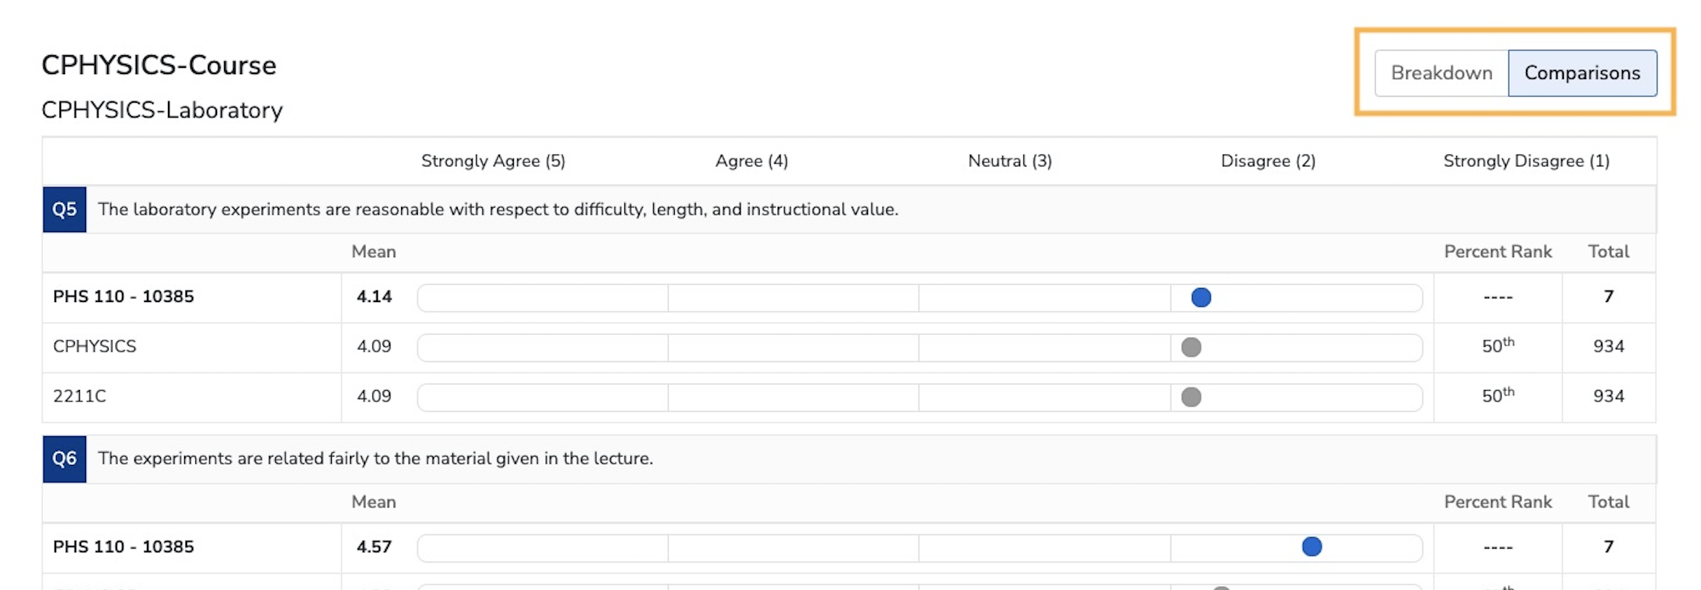Image resolution: width=1701 pixels, height=590 pixels.
Task: Click the Q5 Percent Rank column label
Action: 1497,252
